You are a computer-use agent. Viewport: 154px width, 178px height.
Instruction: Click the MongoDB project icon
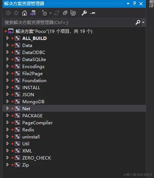click(x=17, y=101)
